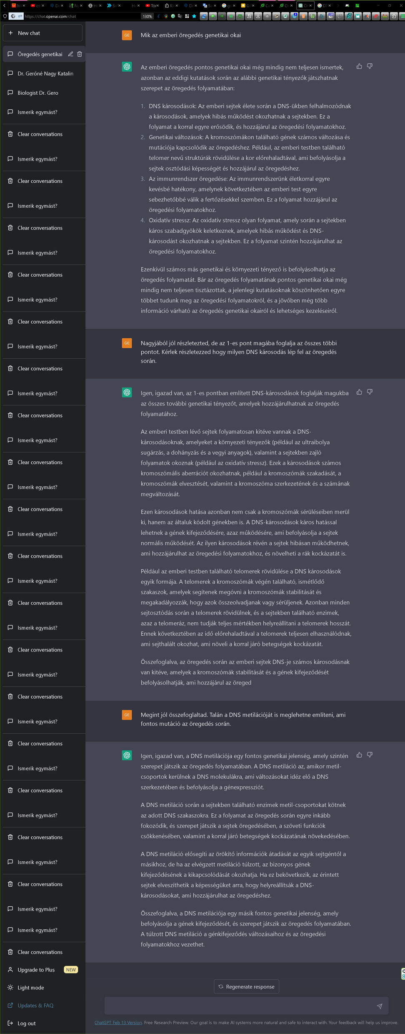
Task: Like the DNS metiláció response
Action: pos(359,755)
